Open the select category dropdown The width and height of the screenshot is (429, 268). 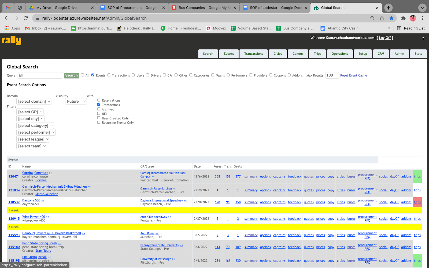pyautogui.click(x=35, y=125)
